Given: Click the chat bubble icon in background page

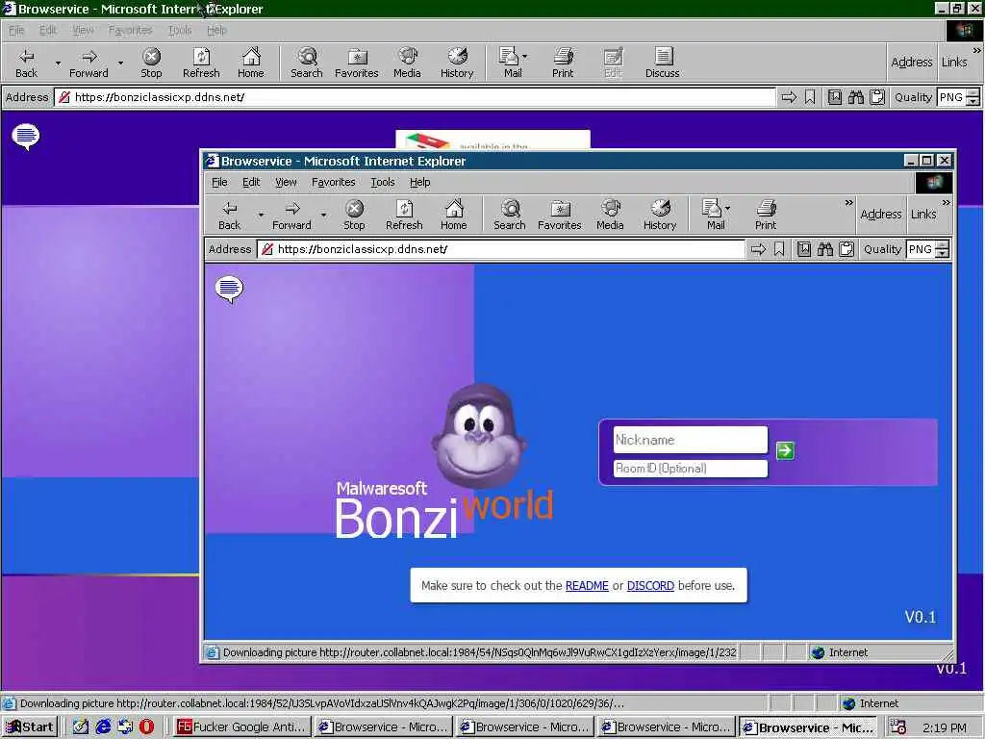Looking at the screenshot, I should (26, 137).
